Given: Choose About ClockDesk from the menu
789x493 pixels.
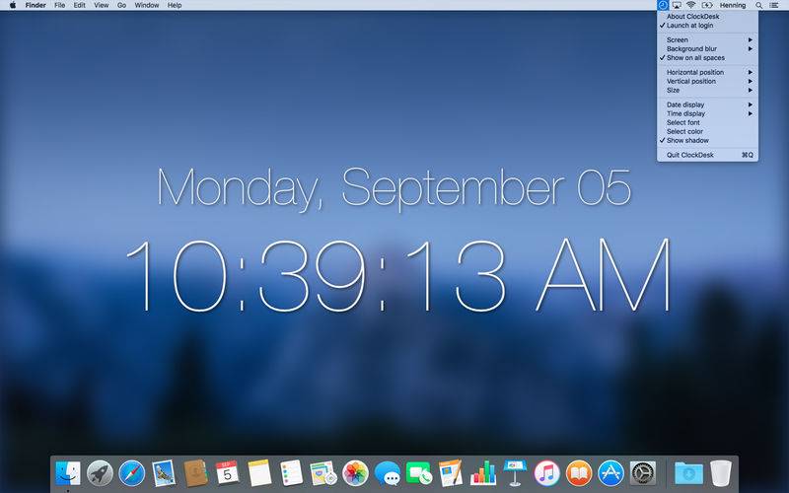Looking at the screenshot, I should click(692, 17).
